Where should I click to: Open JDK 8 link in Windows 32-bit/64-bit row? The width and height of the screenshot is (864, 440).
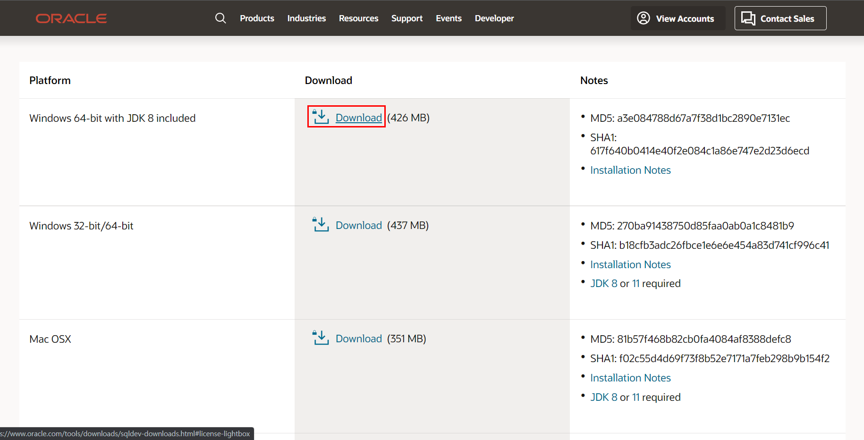[x=604, y=283]
